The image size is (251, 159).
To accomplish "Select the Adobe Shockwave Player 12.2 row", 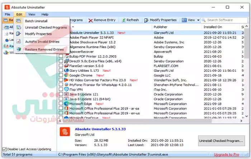I will pos(151,42).
